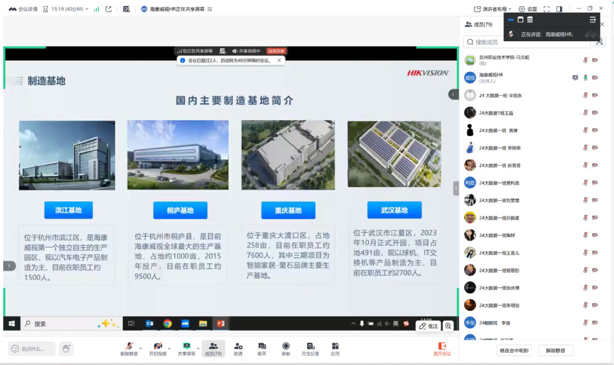Toggle the 成员(79) toolbar button
Viewport: 614px width, 365px height.
pos(213,349)
